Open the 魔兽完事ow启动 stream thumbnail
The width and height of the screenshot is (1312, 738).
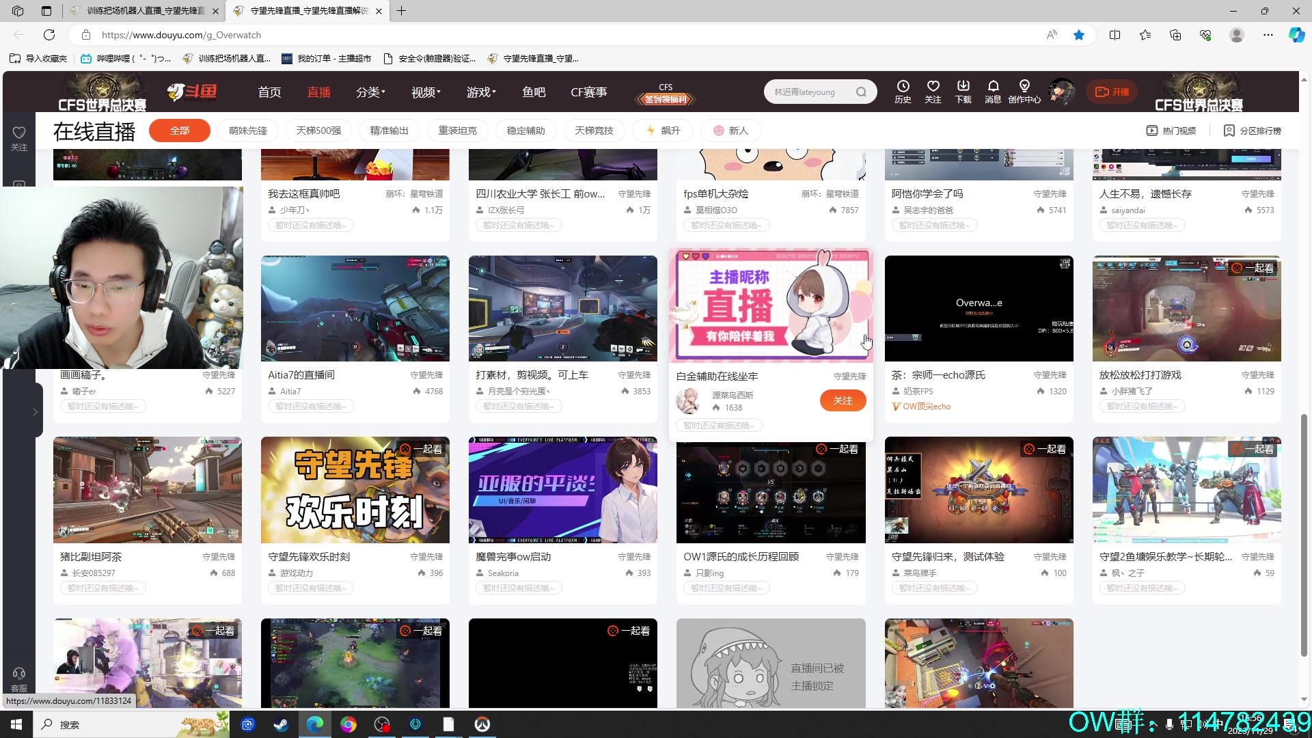[x=562, y=490]
